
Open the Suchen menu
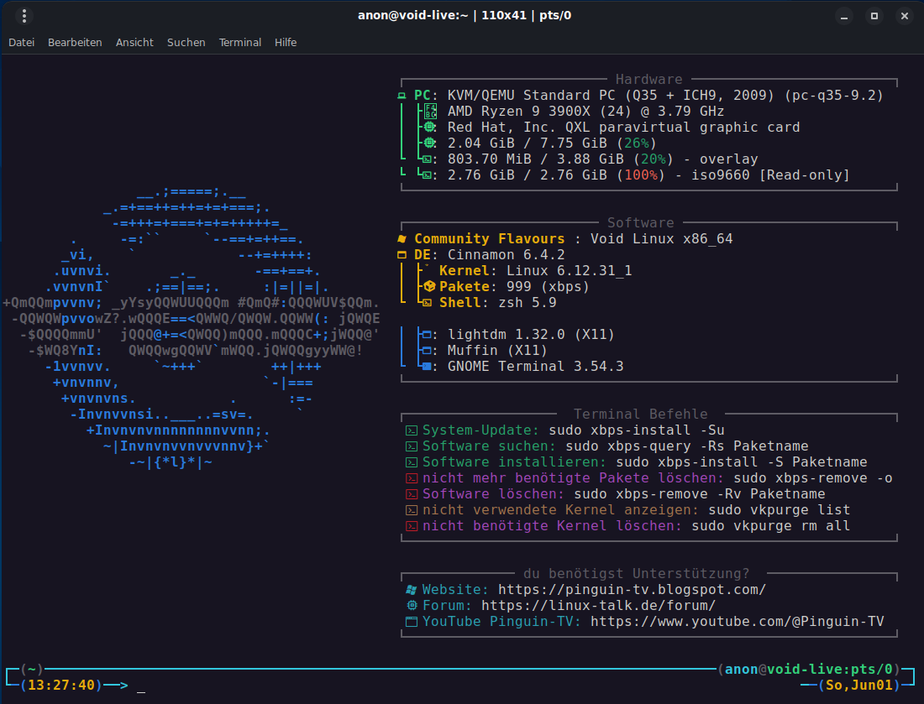click(x=186, y=42)
